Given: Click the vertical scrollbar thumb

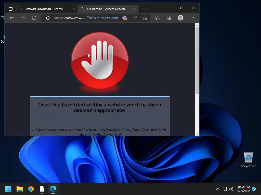Looking at the screenshot, I should pos(197,60).
